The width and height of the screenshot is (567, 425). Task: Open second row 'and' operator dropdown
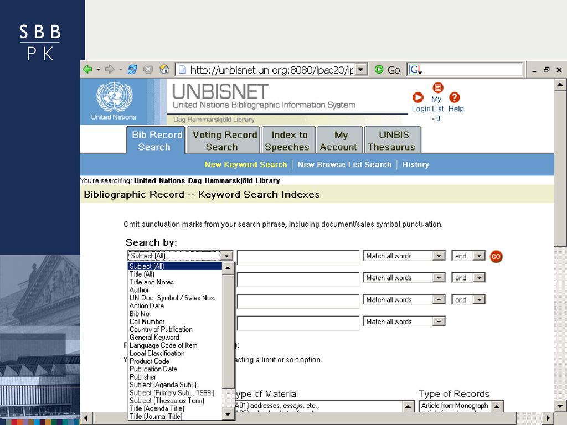(x=479, y=278)
